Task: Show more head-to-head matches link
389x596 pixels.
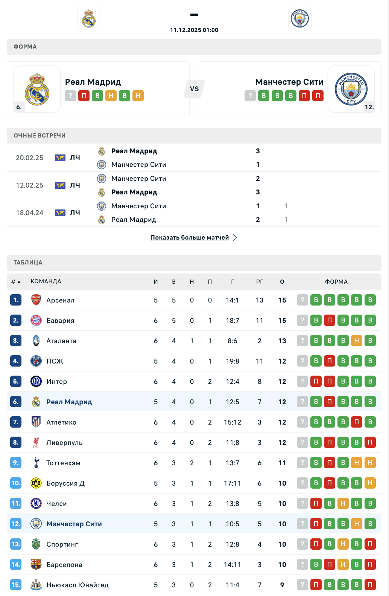Action: tap(190, 237)
